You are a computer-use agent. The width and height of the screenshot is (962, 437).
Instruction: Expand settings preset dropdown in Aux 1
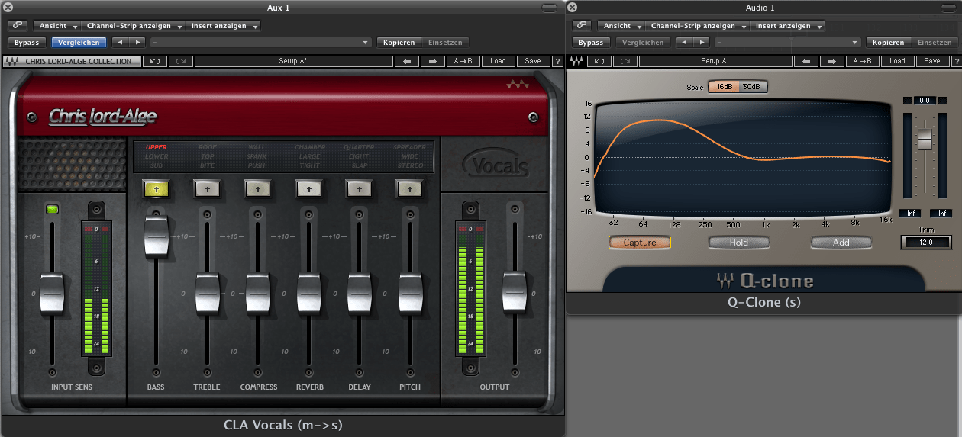click(x=260, y=43)
